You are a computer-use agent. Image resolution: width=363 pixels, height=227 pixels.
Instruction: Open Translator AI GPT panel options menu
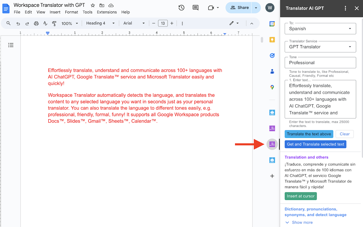[345, 8]
